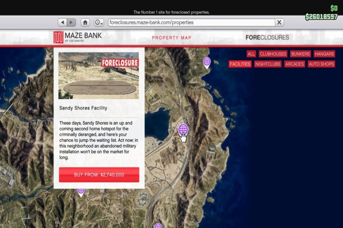
Task: Click the browser back arrow
Action: 63,22
